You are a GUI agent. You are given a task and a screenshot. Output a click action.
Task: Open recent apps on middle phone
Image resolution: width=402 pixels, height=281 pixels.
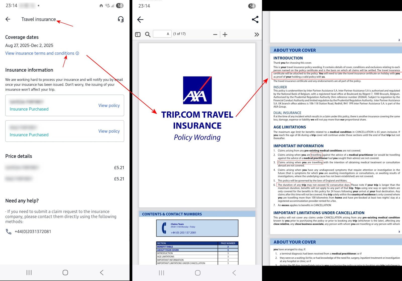[161, 273]
